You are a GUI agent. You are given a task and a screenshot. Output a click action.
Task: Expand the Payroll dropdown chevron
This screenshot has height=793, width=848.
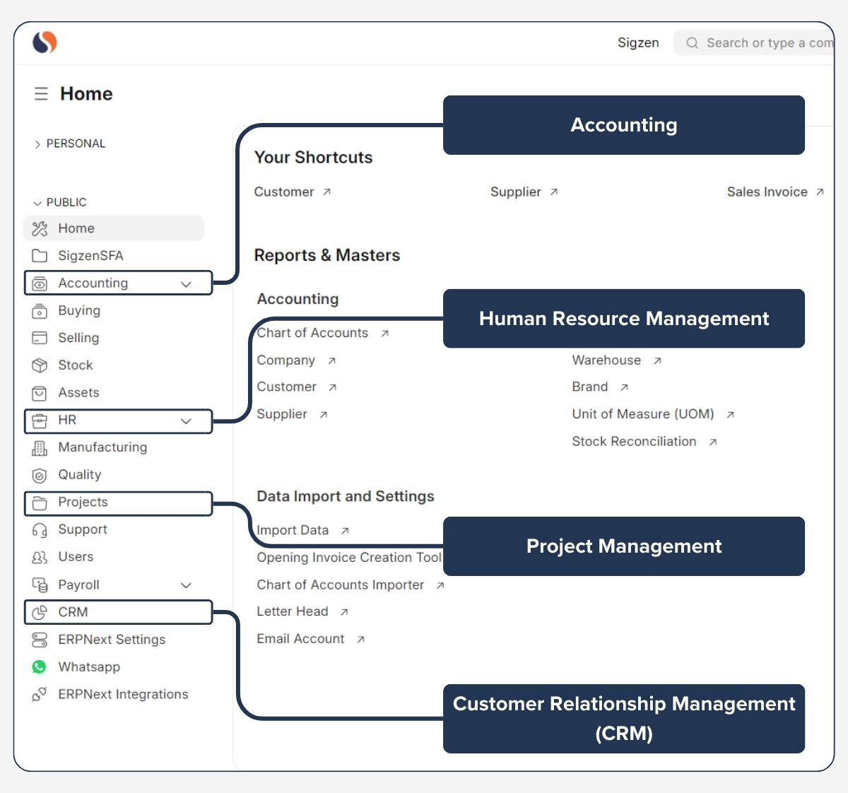tap(186, 585)
